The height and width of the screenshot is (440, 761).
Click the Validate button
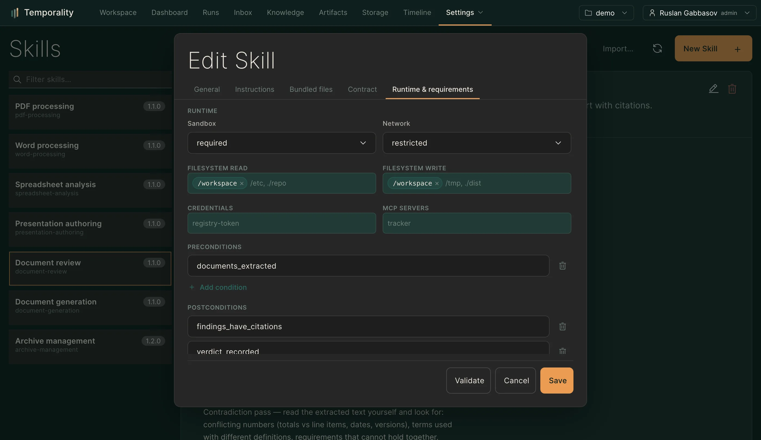coord(468,380)
